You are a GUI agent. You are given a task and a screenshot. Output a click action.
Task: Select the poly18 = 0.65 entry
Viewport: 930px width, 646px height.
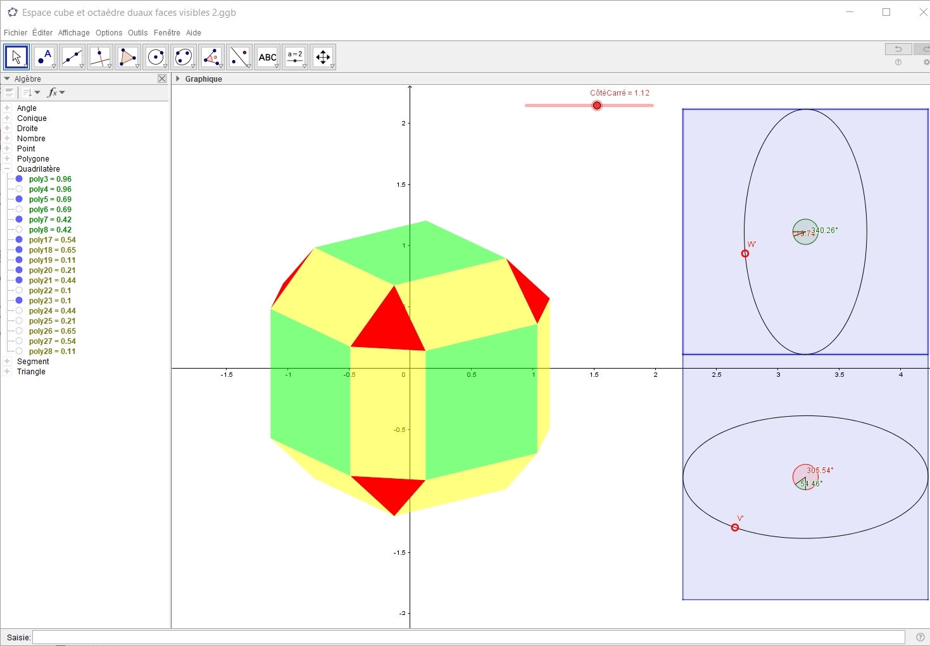point(53,250)
